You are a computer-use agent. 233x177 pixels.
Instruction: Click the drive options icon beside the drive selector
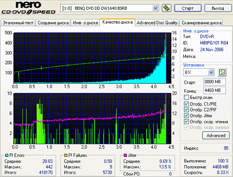pyautogui.click(x=166, y=8)
